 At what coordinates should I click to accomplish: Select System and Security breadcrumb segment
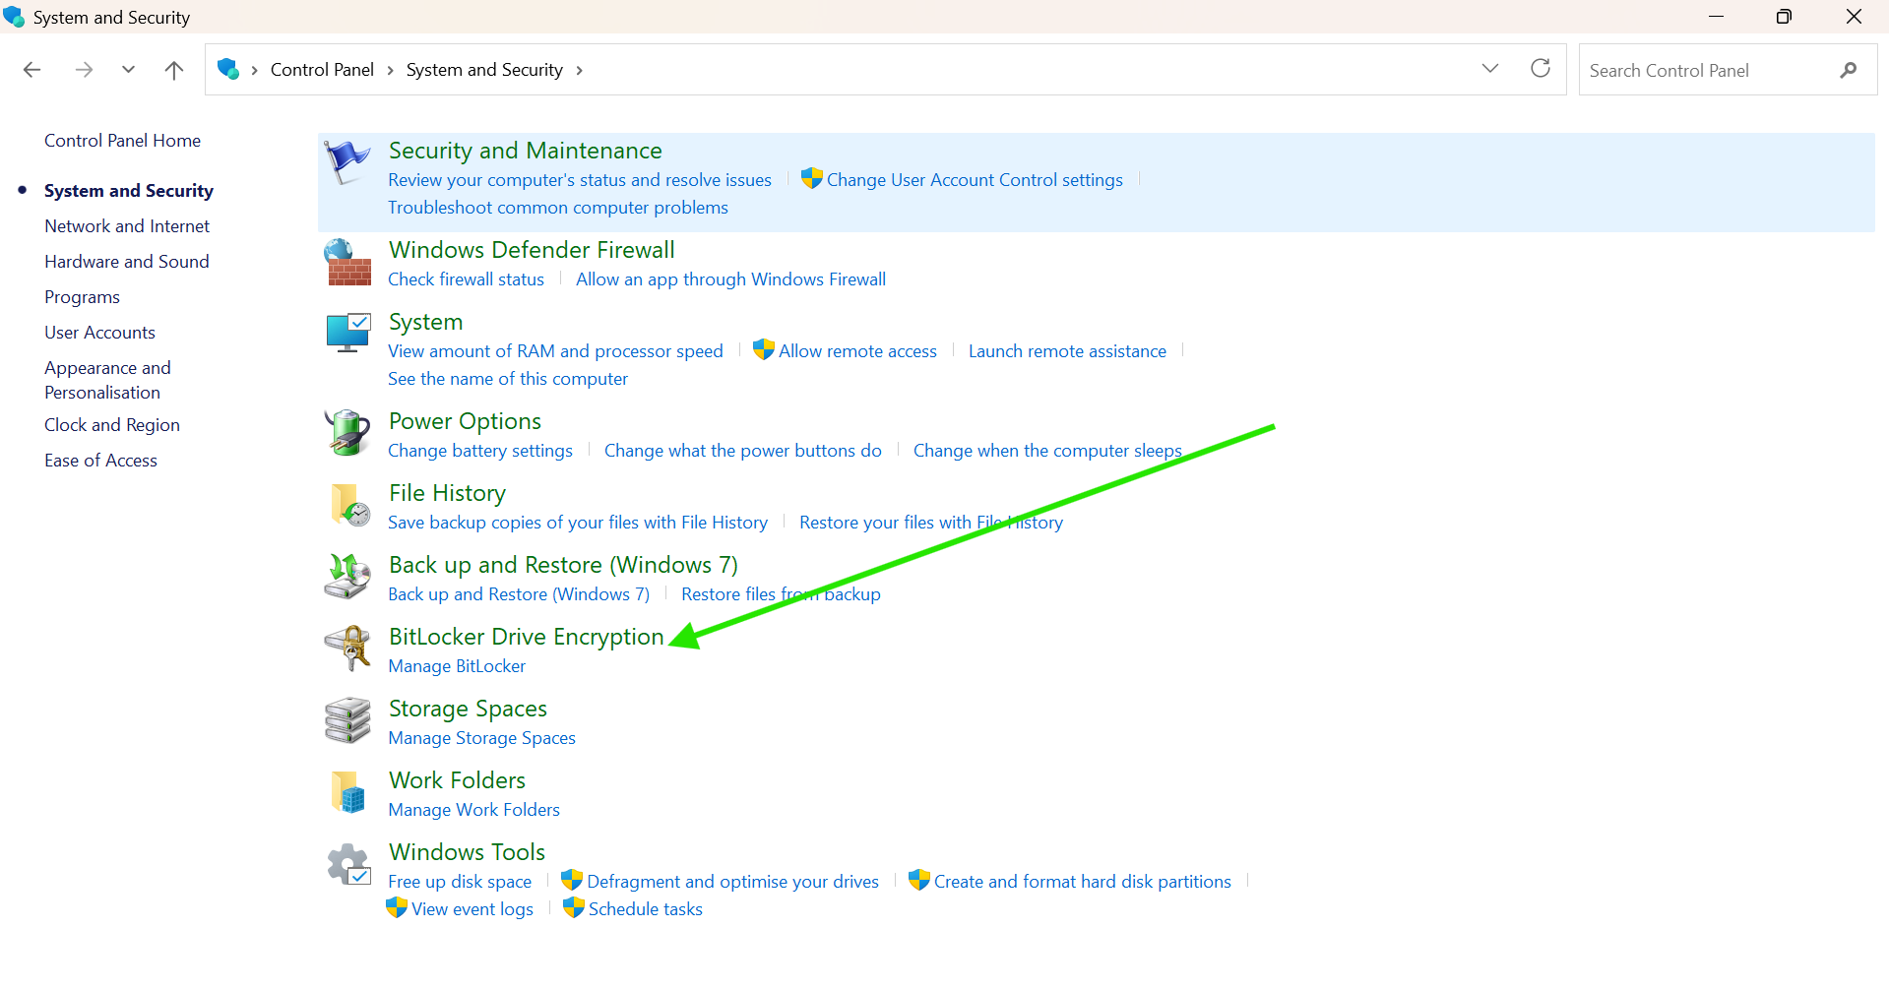tap(484, 70)
